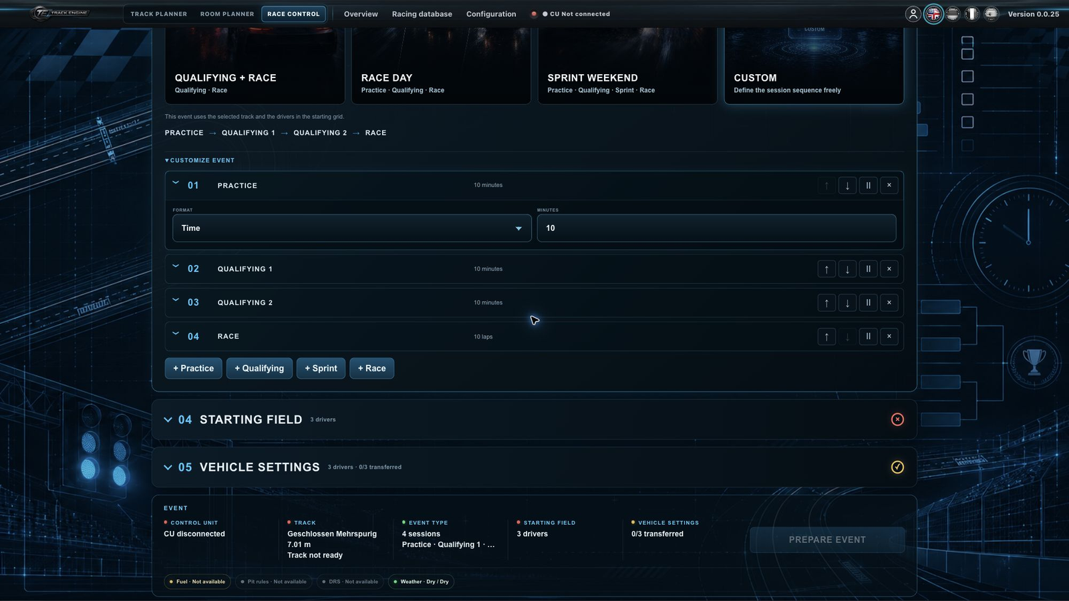Move Practice session down with arrow
The height and width of the screenshot is (601, 1069).
coord(847,186)
